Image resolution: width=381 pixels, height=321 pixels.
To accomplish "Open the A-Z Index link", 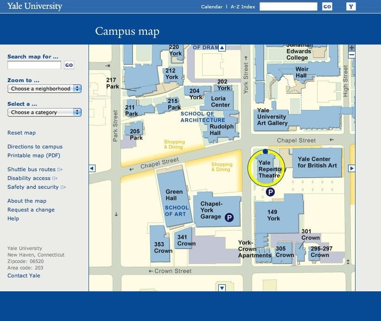I will [x=243, y=7].
